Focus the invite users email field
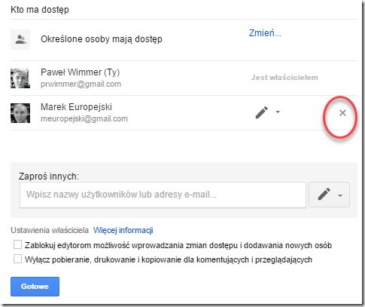Image resolution: width=365 pixels, height=307 pixels. pyautogui.click(x=163, y=195)
